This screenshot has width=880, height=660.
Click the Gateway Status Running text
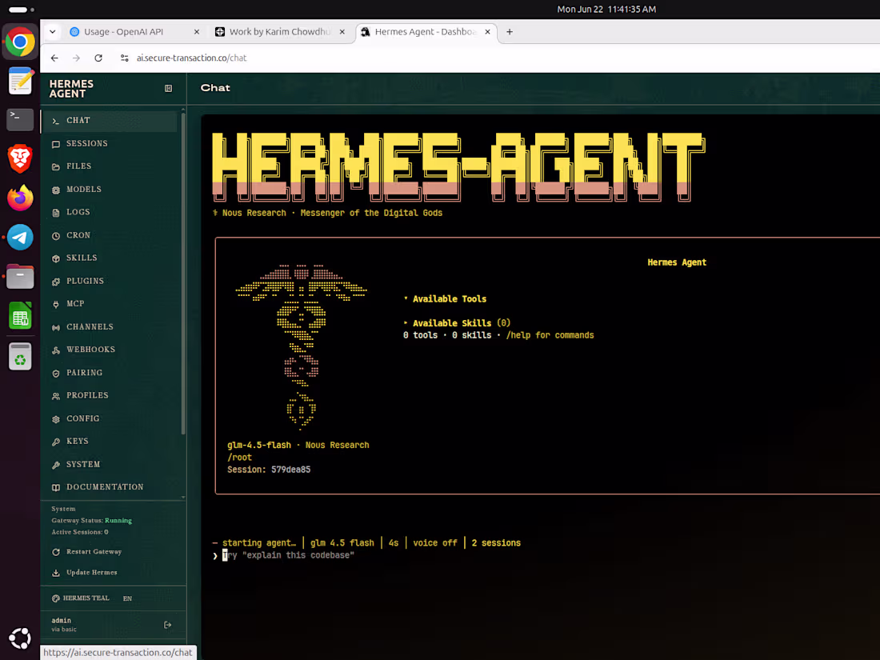point(91,521)
